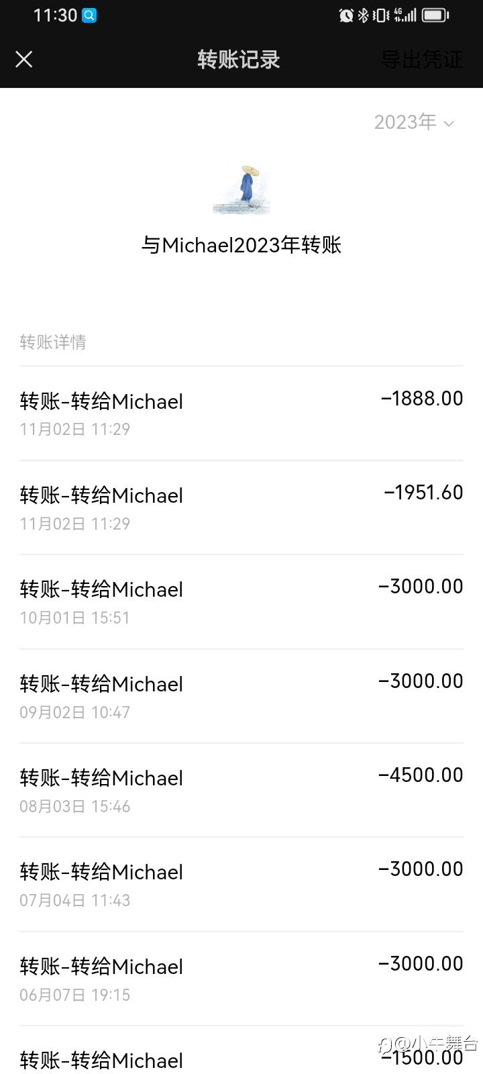Tap the 转账记录 page title

pos(238,60)
